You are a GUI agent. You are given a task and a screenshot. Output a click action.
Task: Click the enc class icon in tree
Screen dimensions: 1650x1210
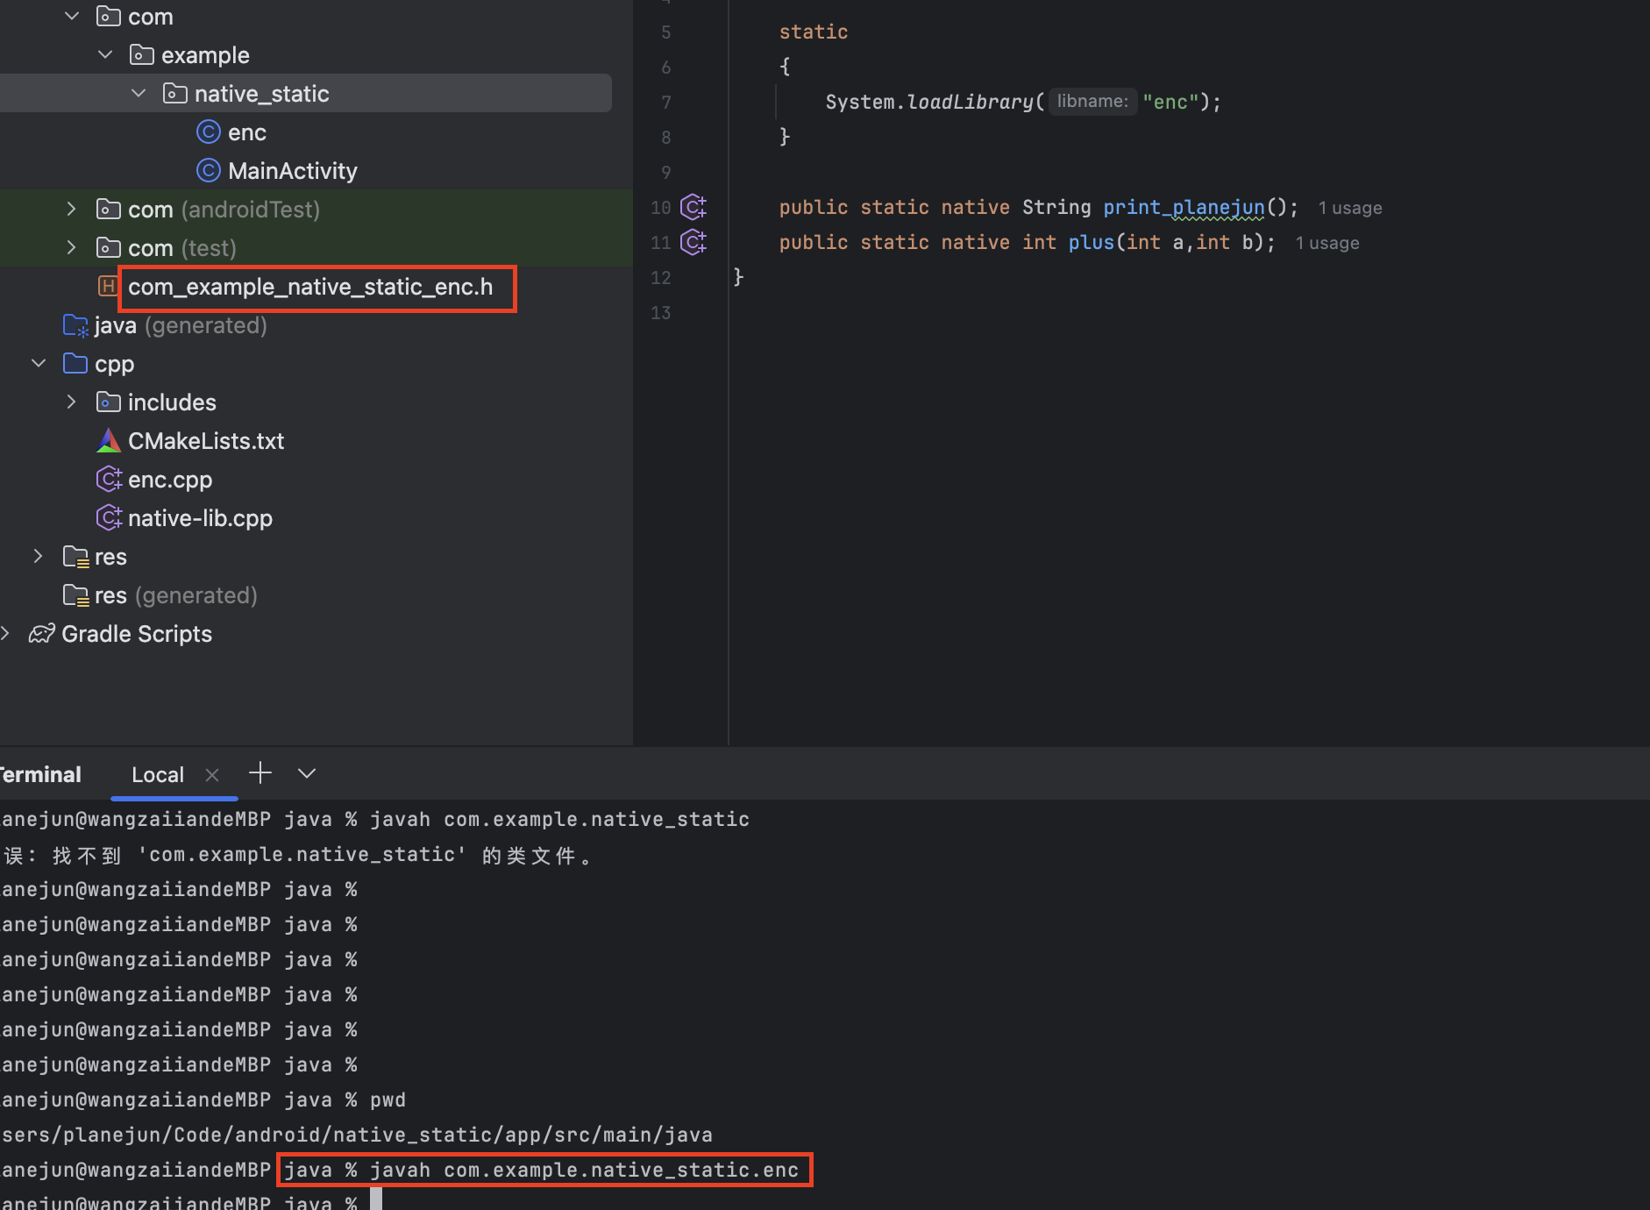coord(208,132)
